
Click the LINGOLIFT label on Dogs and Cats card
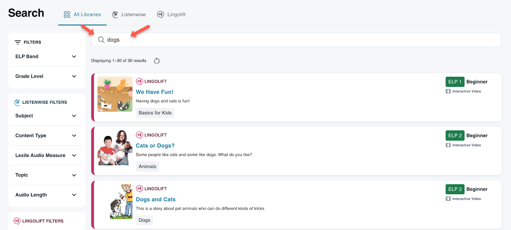(x=156, y=189)
